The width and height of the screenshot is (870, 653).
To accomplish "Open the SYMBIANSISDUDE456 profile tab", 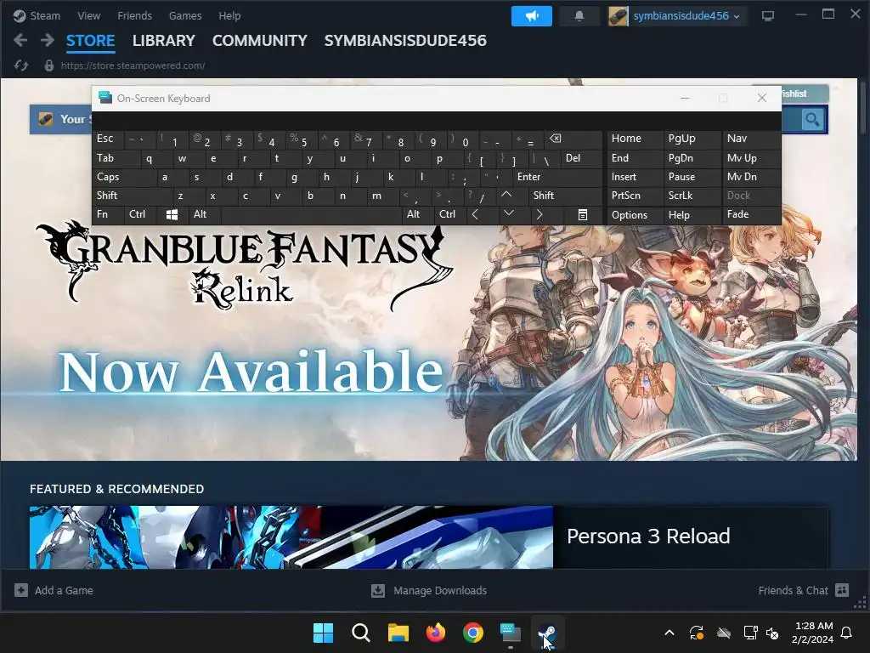I will [405, 41].
